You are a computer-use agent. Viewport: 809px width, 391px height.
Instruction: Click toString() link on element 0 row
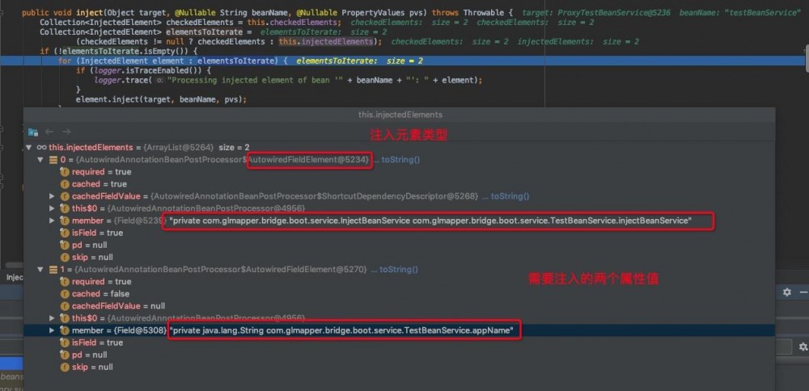[401, 160]
